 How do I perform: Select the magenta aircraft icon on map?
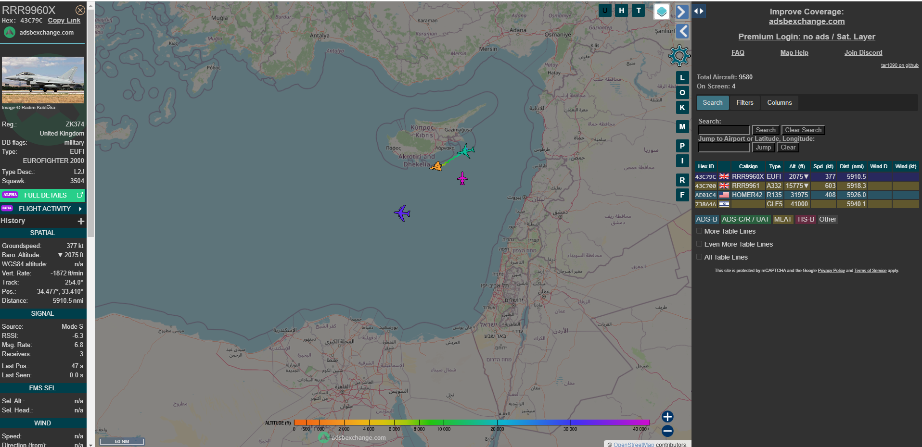(462, 178)
